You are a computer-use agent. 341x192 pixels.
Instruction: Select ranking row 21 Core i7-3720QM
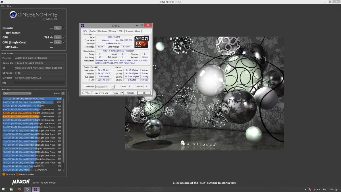click(32, 170)
